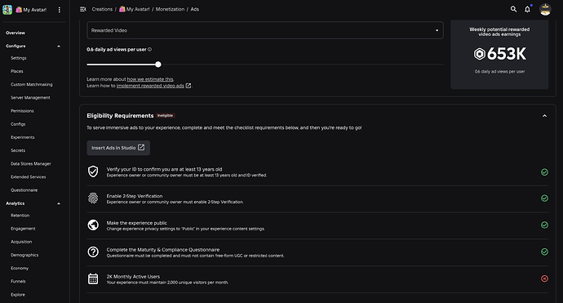Screen dimensions: 563x303
Task: Open Experiments in the sidebar
Action: (x=23, y=137)
